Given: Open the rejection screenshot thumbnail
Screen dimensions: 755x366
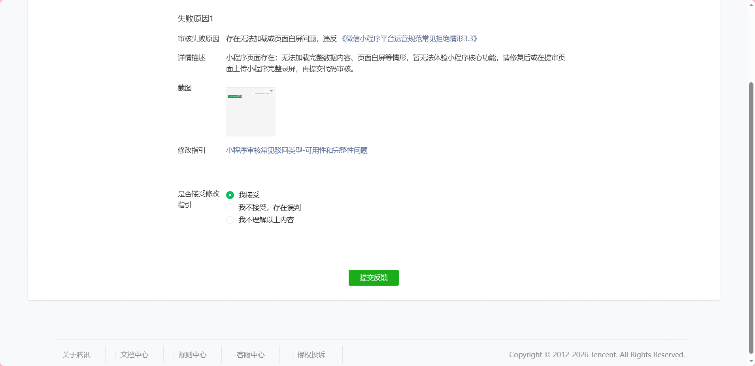Looking at the screenshot, I should [251, 112].
